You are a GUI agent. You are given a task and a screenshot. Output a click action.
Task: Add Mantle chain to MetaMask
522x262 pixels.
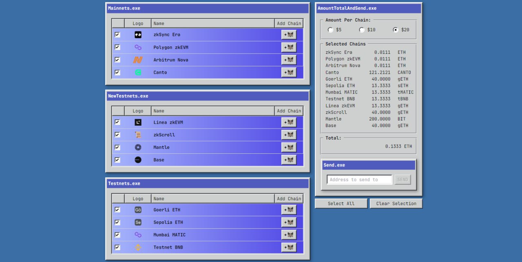point(289,147)
